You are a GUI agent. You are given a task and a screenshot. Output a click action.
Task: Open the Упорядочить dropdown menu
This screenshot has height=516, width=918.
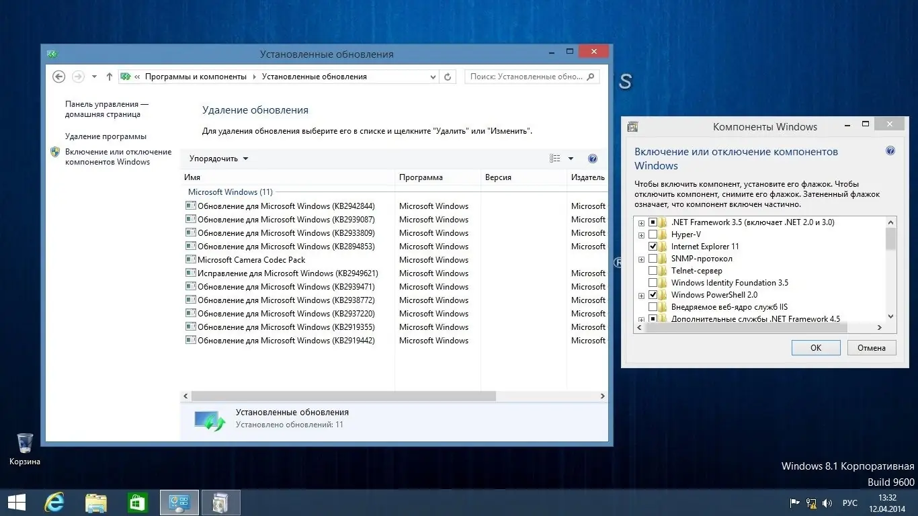coord(218,159)
